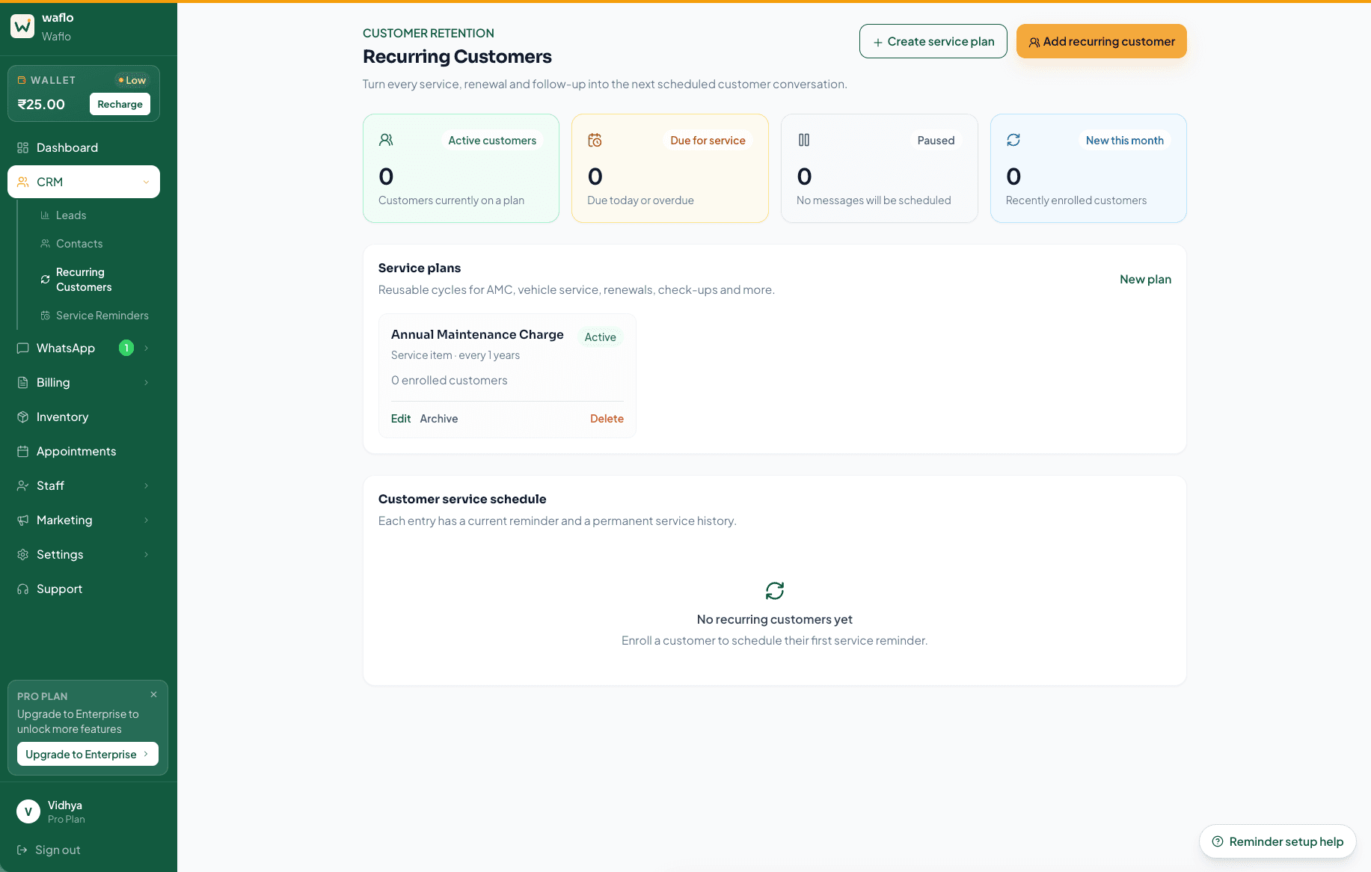Viewport: 1371px width, 872px height.
Task: Expand the Billing submenu chevron
Action: click(146, 382)
